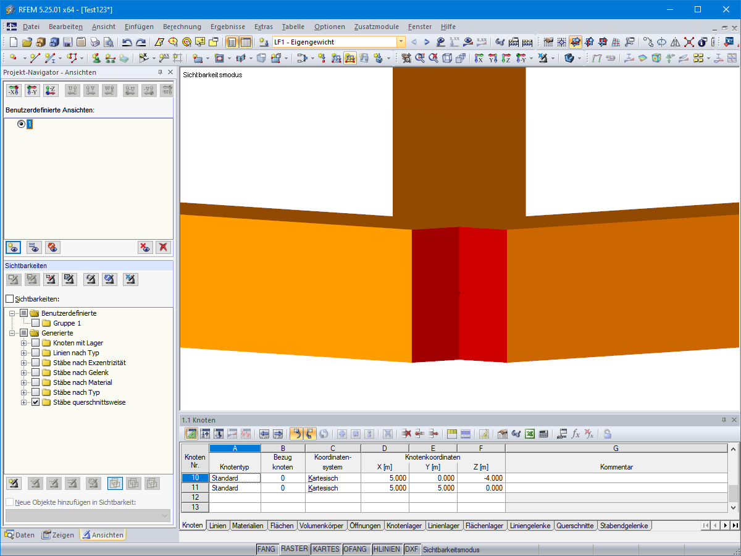The width and height of the screenshot is (741, 556).
Task: Toggle the DXF status bar button
Action: [x=412, y=549]
